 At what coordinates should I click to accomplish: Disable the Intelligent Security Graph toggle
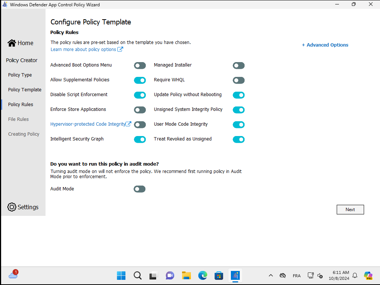(x=140, y=139)
